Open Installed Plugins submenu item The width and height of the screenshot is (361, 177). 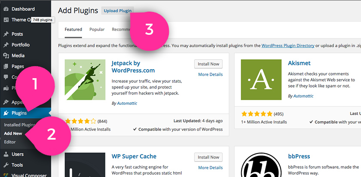pyautogui.click(x=20, y=125)
